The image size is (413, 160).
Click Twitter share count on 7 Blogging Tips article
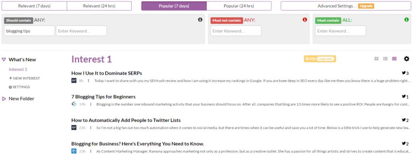click(405, 96)
